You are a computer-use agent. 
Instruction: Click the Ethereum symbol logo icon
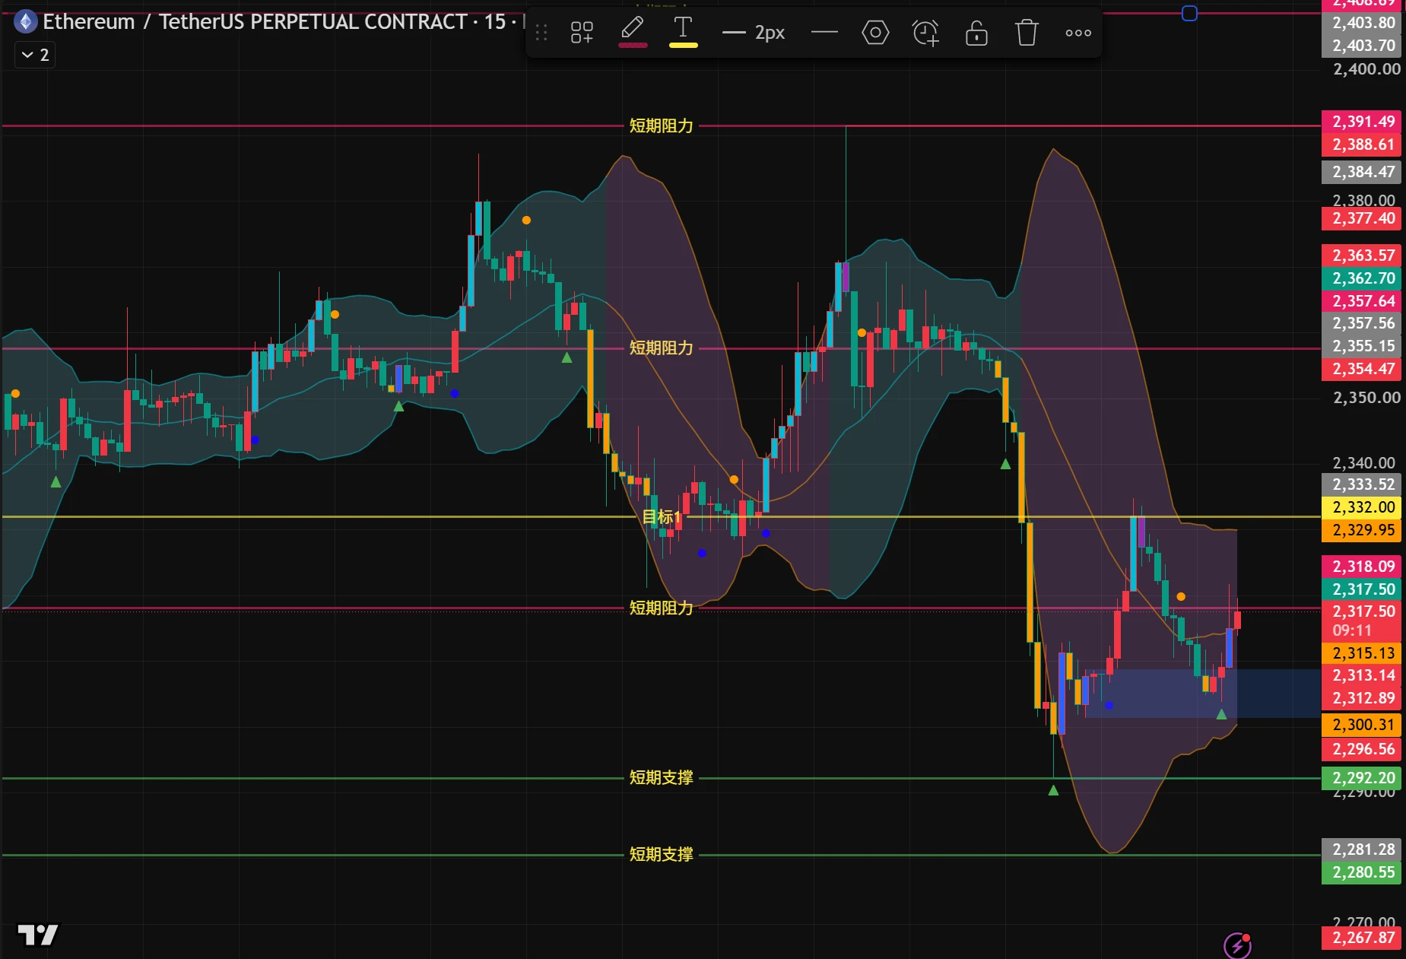26,21
